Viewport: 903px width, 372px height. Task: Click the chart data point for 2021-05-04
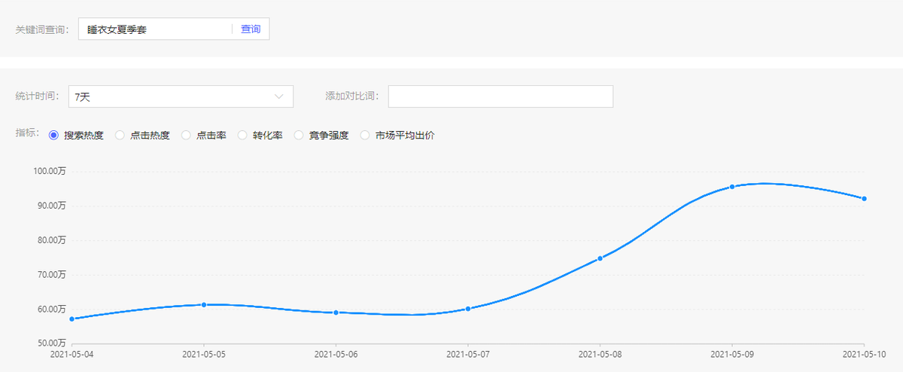click(x=72, y=319)
